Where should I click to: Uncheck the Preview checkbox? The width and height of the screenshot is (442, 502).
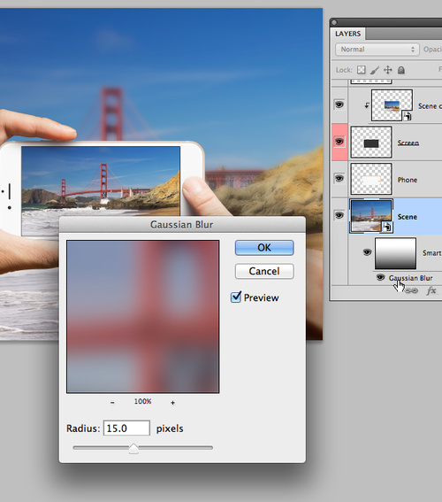pyautogui.click(x=236, y=297)
